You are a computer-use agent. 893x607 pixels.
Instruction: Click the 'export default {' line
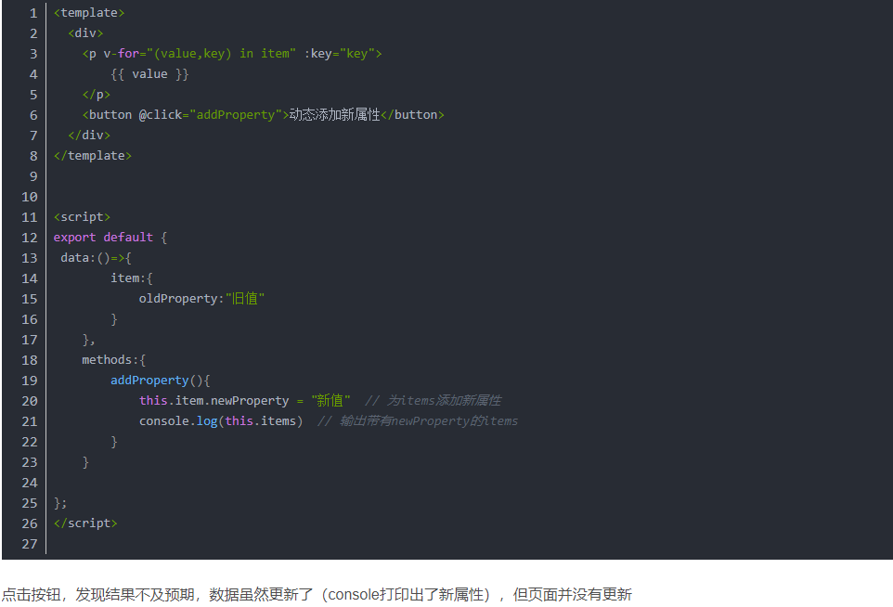[110, 238]
